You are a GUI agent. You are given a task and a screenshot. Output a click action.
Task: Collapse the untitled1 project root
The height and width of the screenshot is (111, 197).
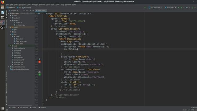tap(9, 13)
